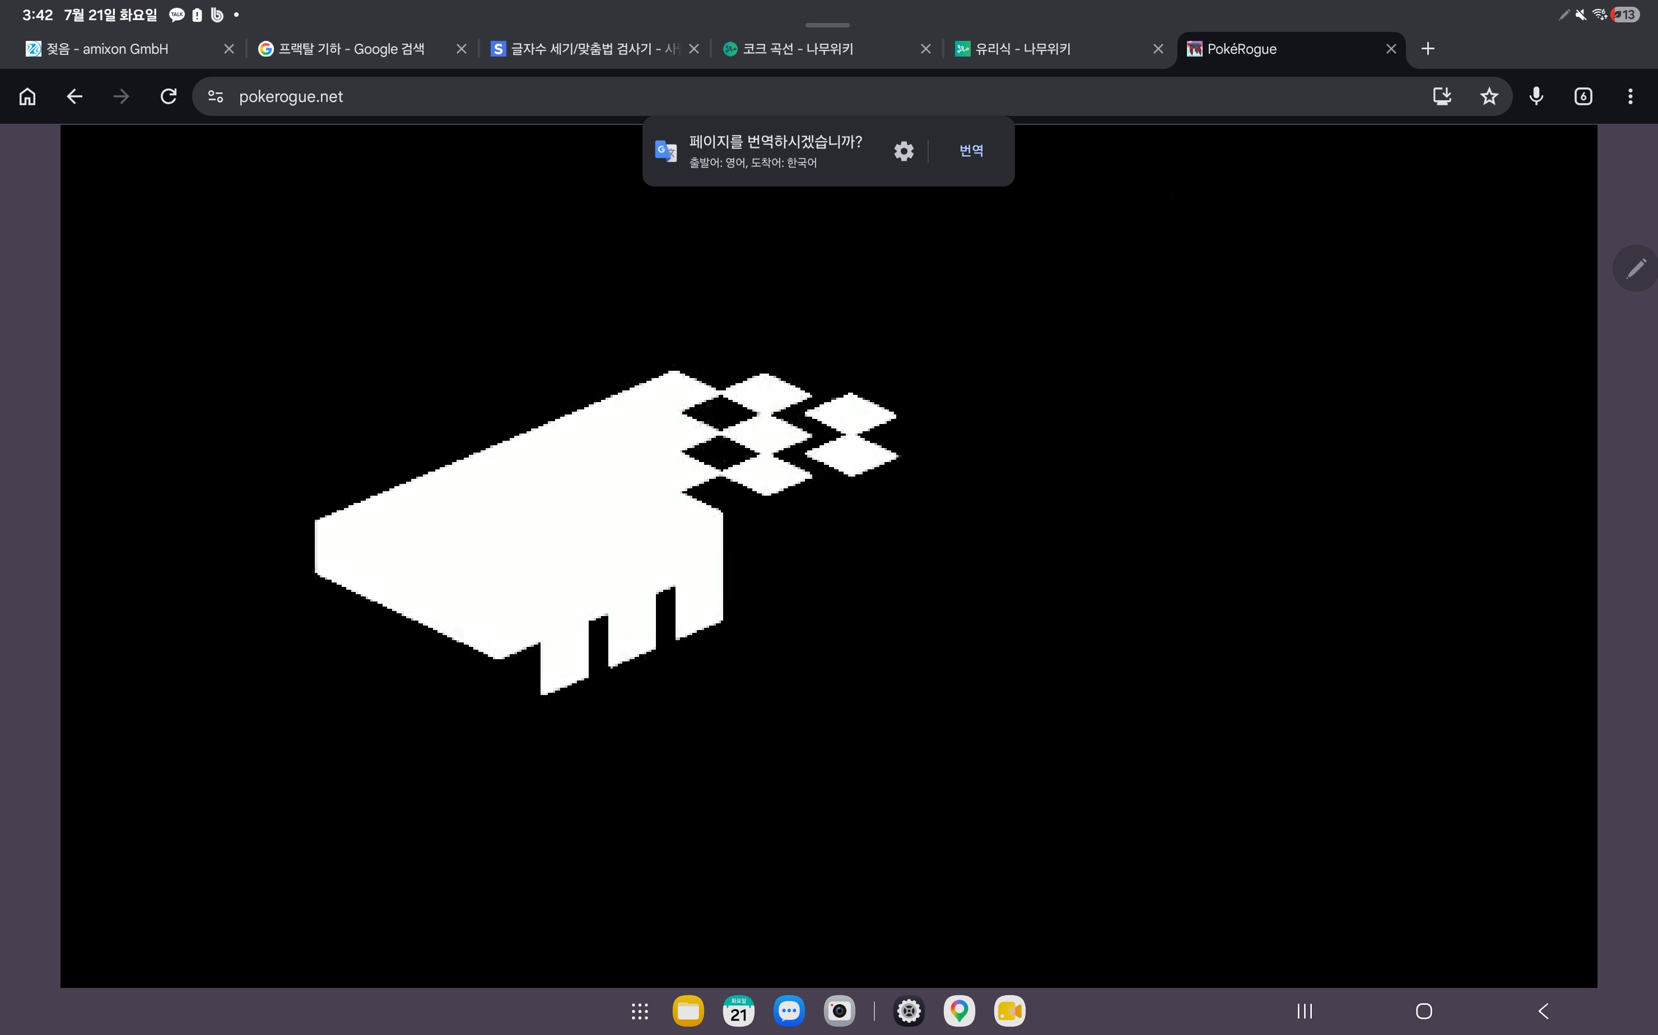Tap the KakaoTalk notification icon
Viewport: 1658px width, 1035px height.
[x=176, y=15]
